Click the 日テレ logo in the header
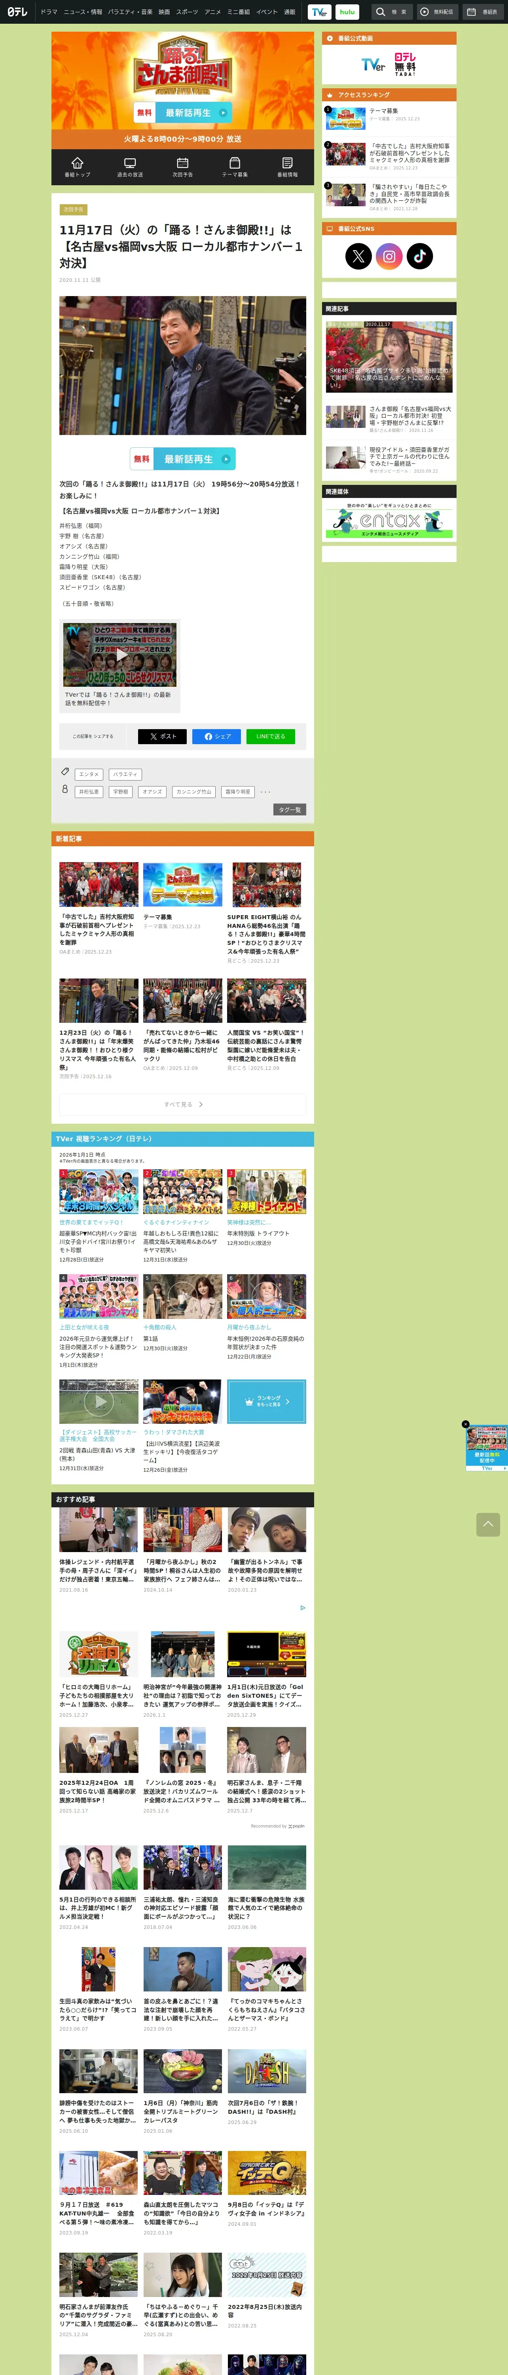508x2375 pixels. tap(17, 12)
